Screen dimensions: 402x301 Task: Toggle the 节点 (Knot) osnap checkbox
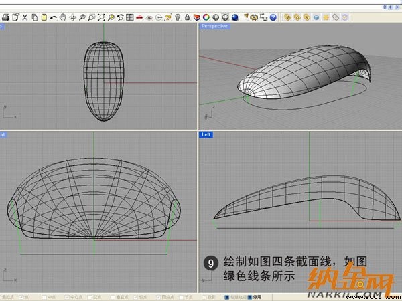(x=181, y=297)
